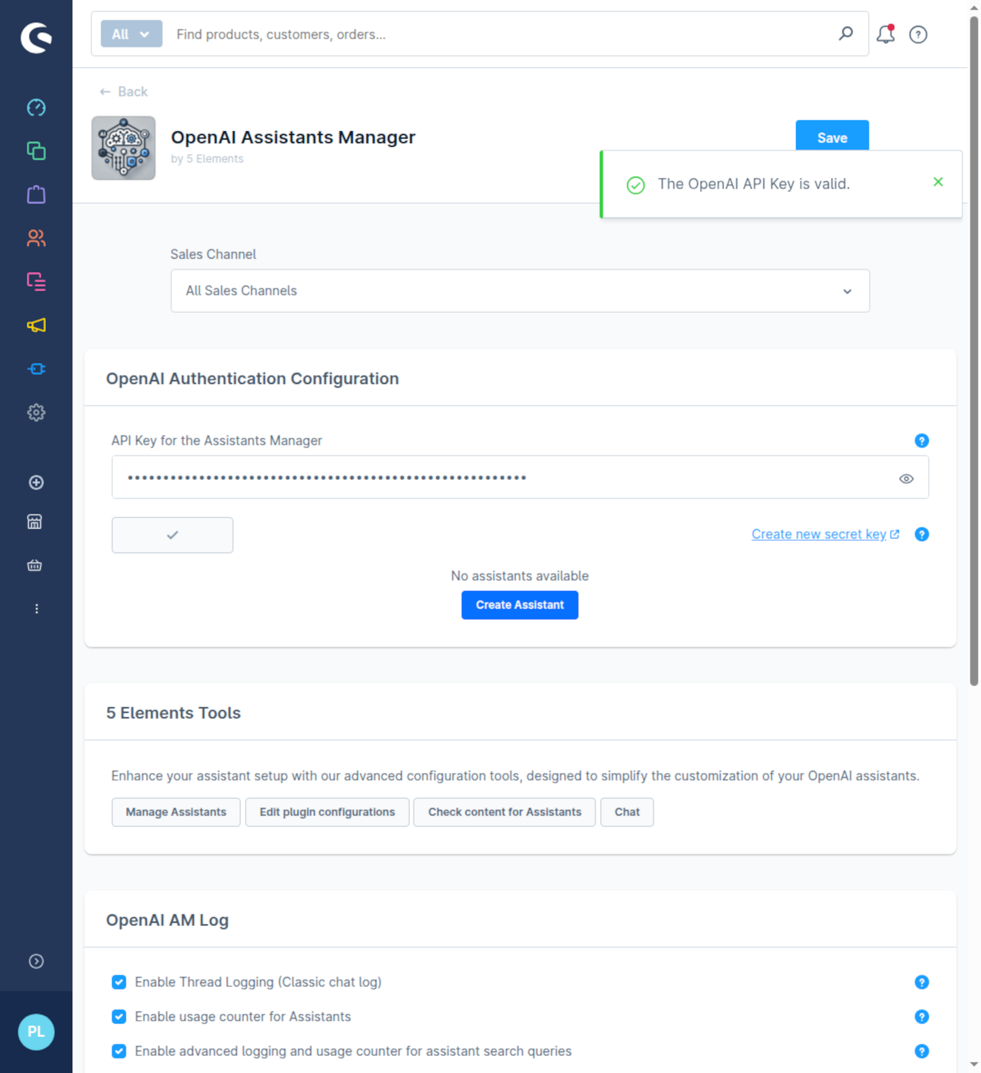The height and width of the screenshot is (1073, 981).
Task: Open the Catalogues sidebar icon
Action: [36, 151]
